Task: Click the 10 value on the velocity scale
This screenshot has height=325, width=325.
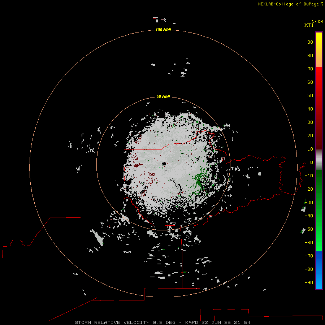Action: (x=310, y=149)
